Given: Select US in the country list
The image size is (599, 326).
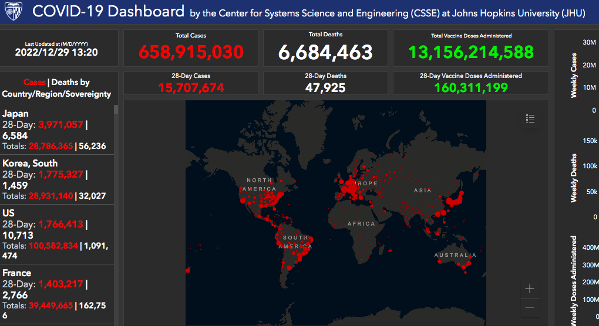Looking at the screenshot, I should tap(56, 235).
